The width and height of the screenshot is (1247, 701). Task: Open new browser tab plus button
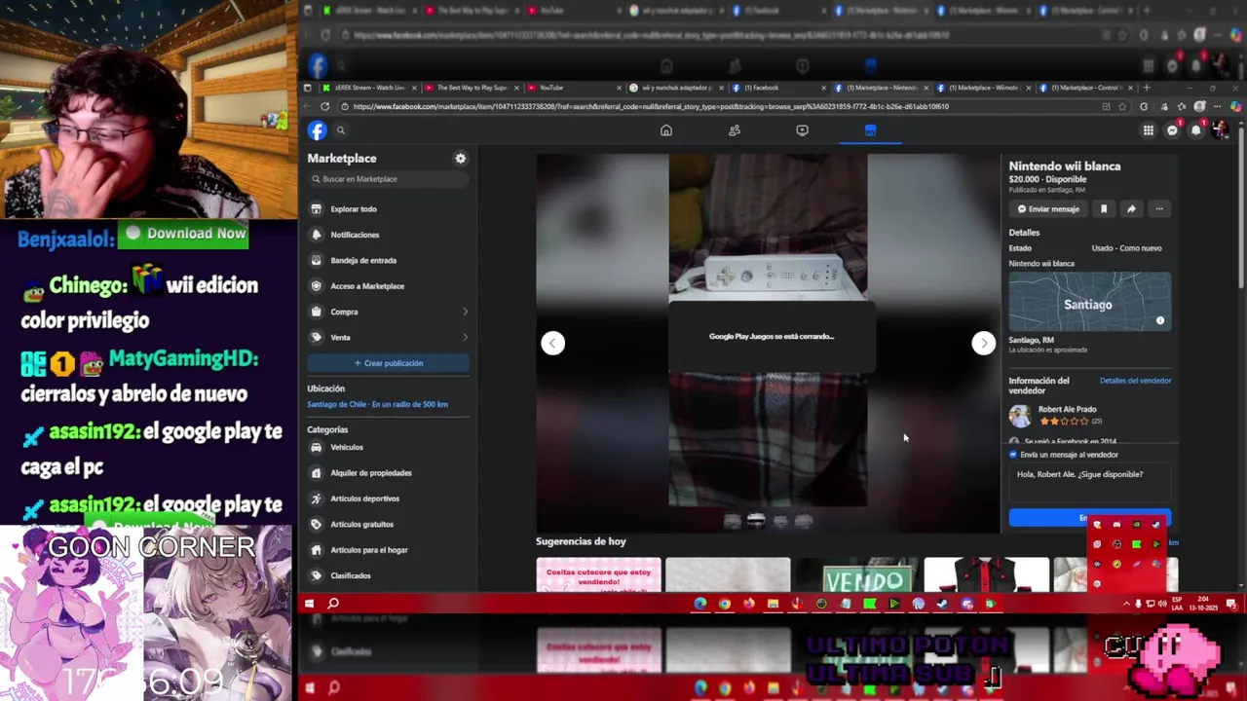point(1147,88)
